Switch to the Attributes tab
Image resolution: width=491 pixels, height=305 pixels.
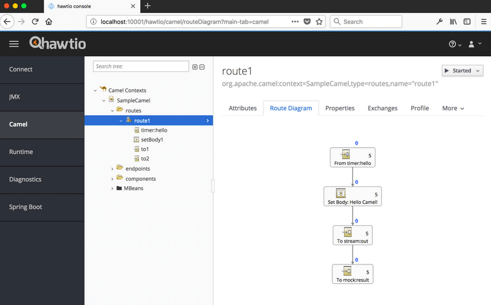[x=243, y=108]
